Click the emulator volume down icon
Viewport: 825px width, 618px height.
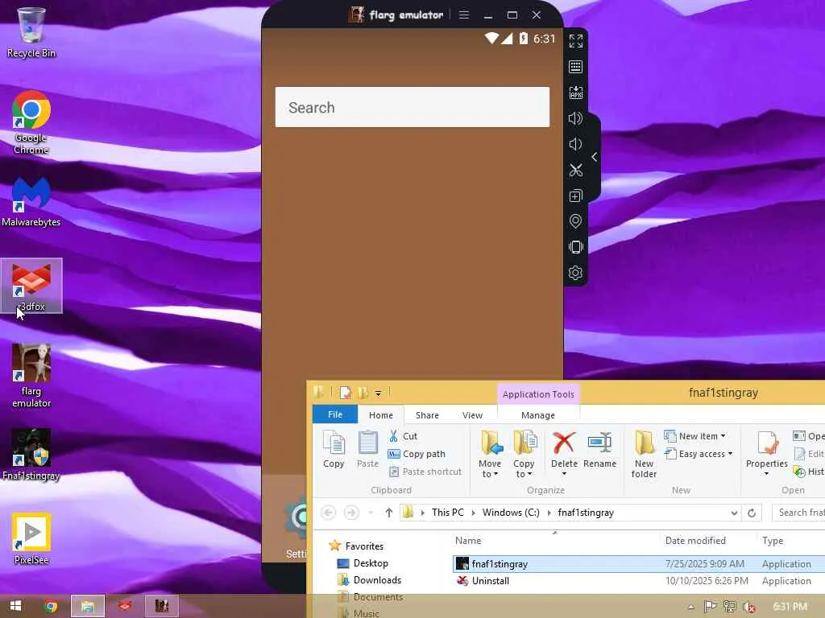tap(575, 144)
